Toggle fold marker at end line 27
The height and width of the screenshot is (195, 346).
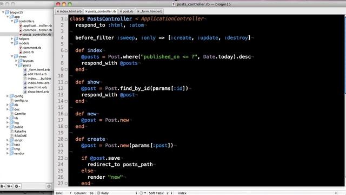66,184
